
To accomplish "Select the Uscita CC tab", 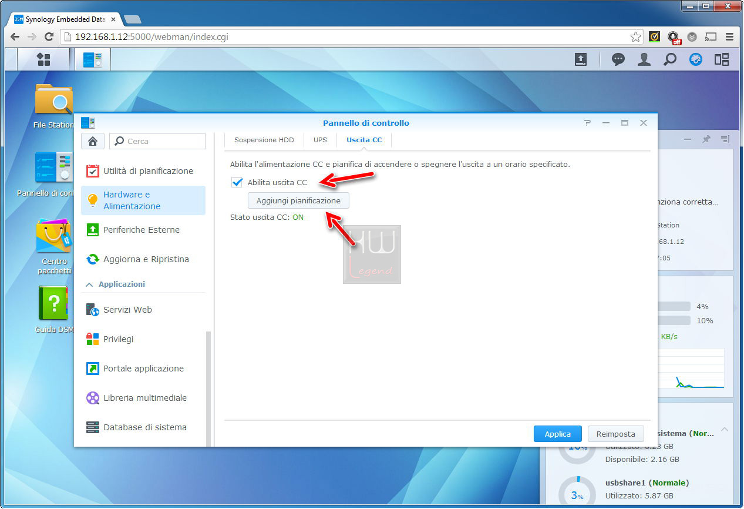I will [x=364, y=140].
